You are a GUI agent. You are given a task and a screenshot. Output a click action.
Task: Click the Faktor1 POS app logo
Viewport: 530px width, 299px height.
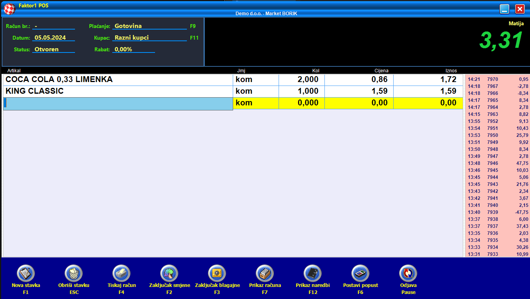(9, 8)
